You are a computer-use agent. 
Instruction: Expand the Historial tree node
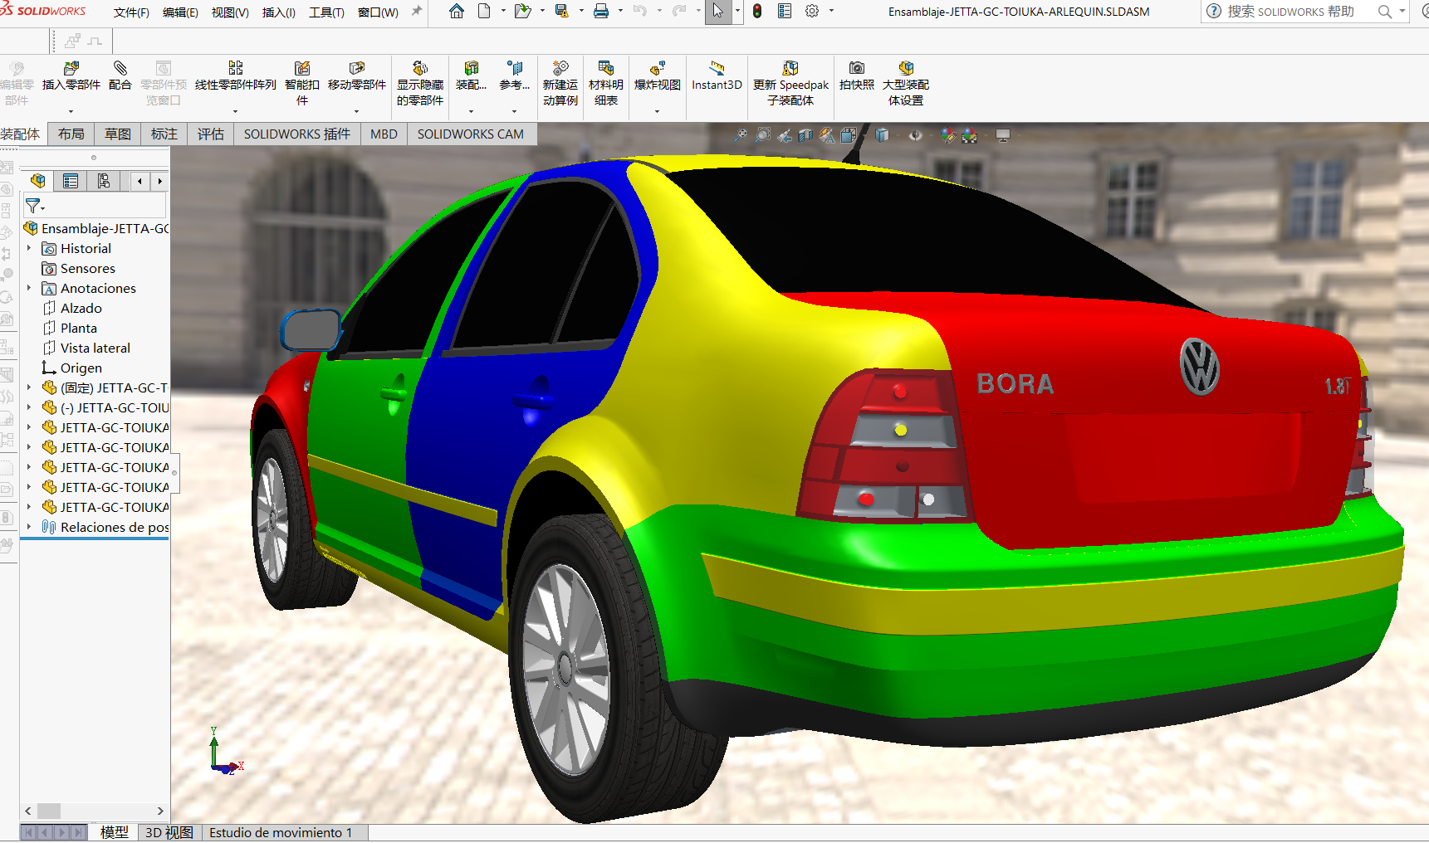click(x=29, y=248)
